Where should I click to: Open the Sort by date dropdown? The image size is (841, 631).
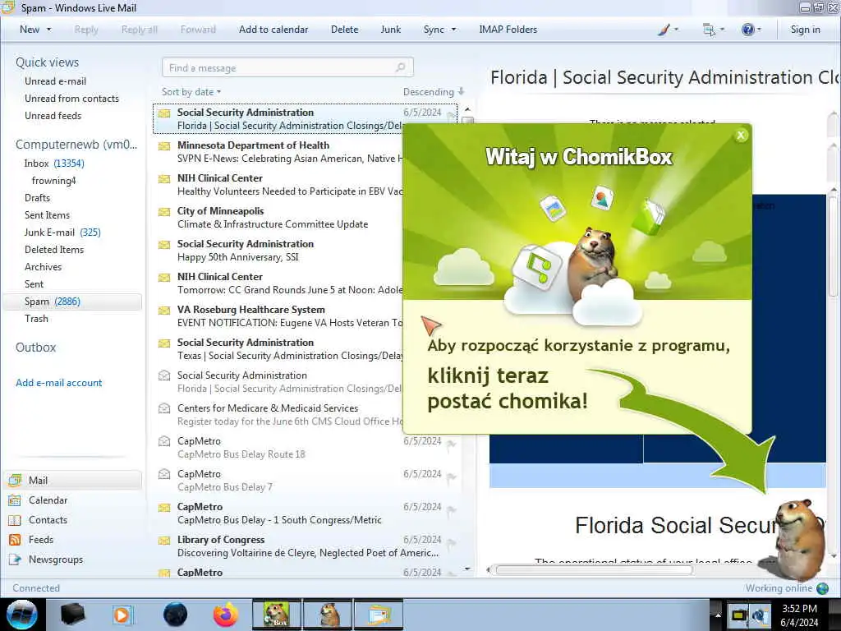[x=191, y=92]
